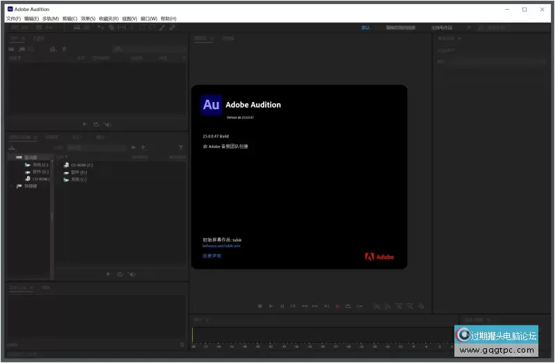Open the 文件(F) menu
Viewport: 555px width, 363px height.
tap(13, 19)
